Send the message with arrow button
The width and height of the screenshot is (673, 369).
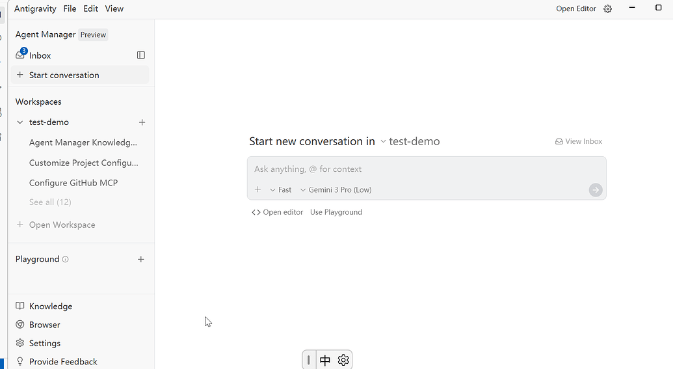[596, 190]
